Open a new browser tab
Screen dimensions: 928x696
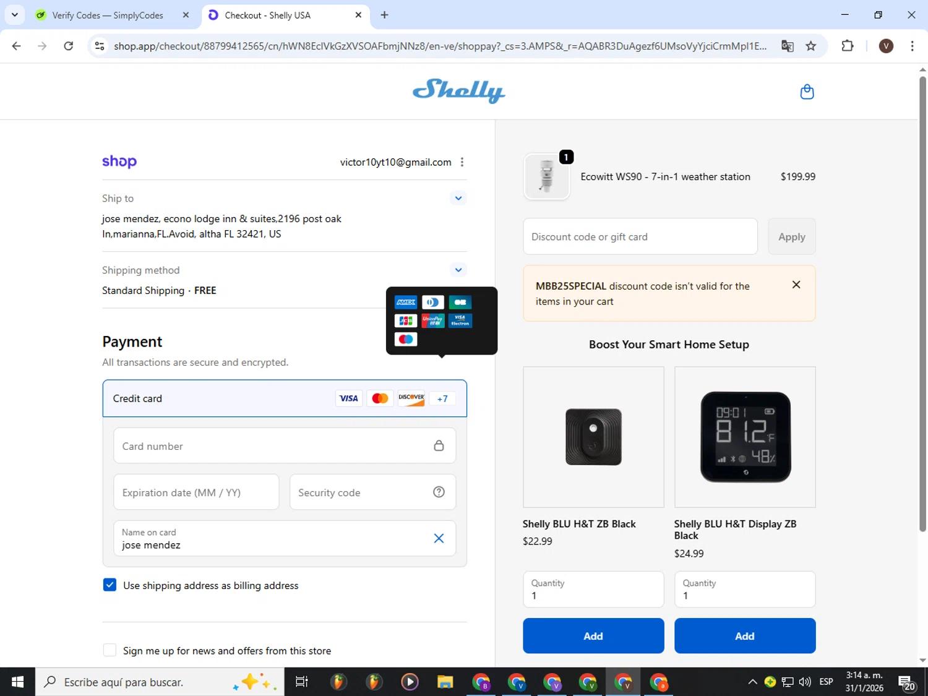point(384,15)
